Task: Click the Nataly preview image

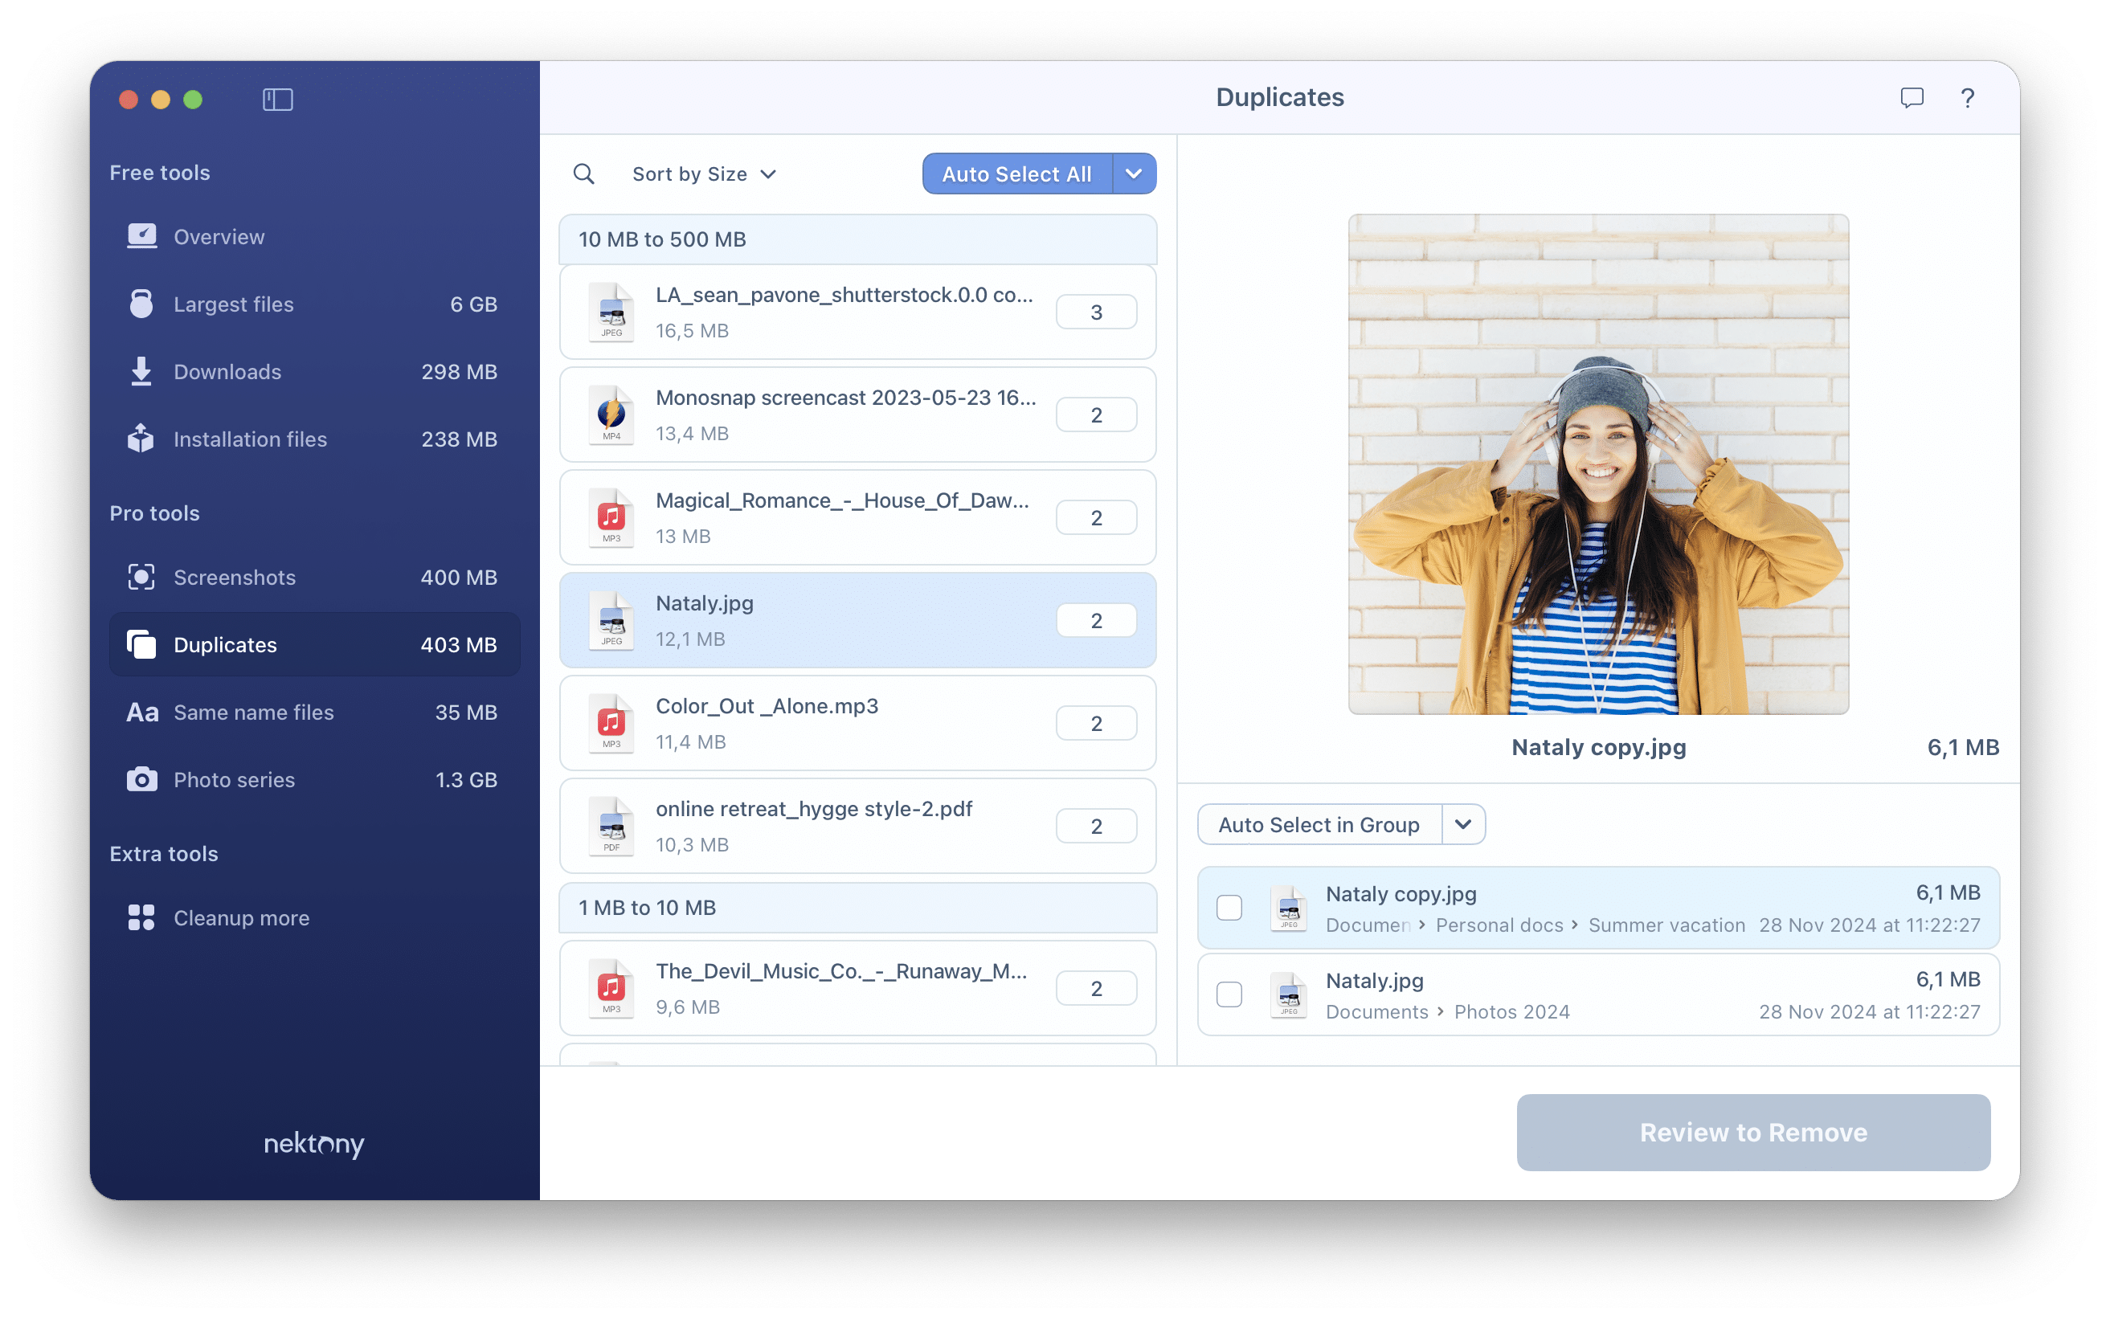Action: coord(1599,464)
